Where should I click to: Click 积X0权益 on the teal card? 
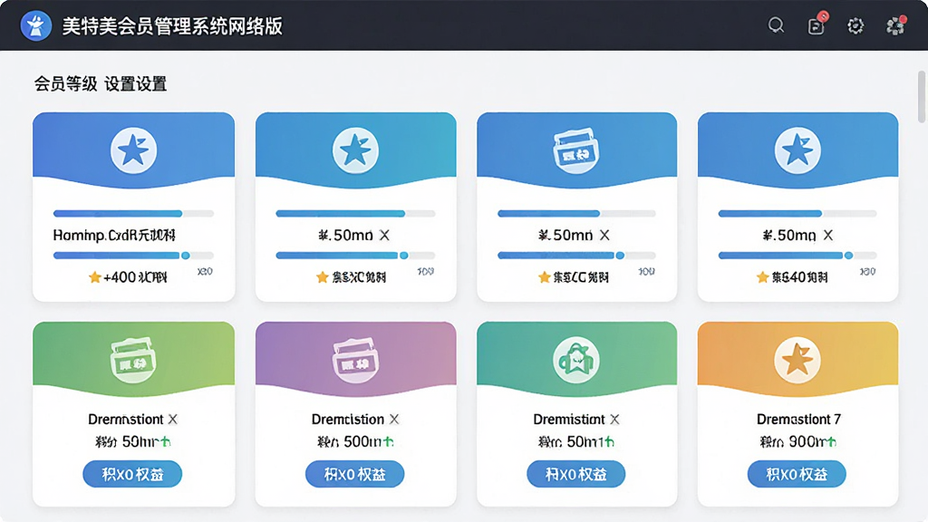575,474
